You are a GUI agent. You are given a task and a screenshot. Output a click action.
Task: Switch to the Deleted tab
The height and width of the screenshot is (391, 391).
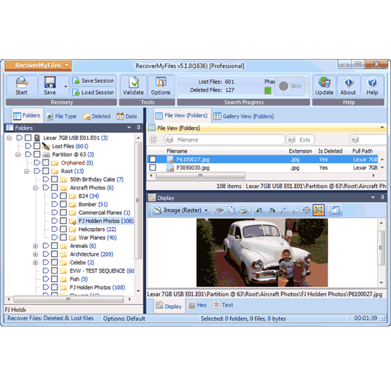97,116
